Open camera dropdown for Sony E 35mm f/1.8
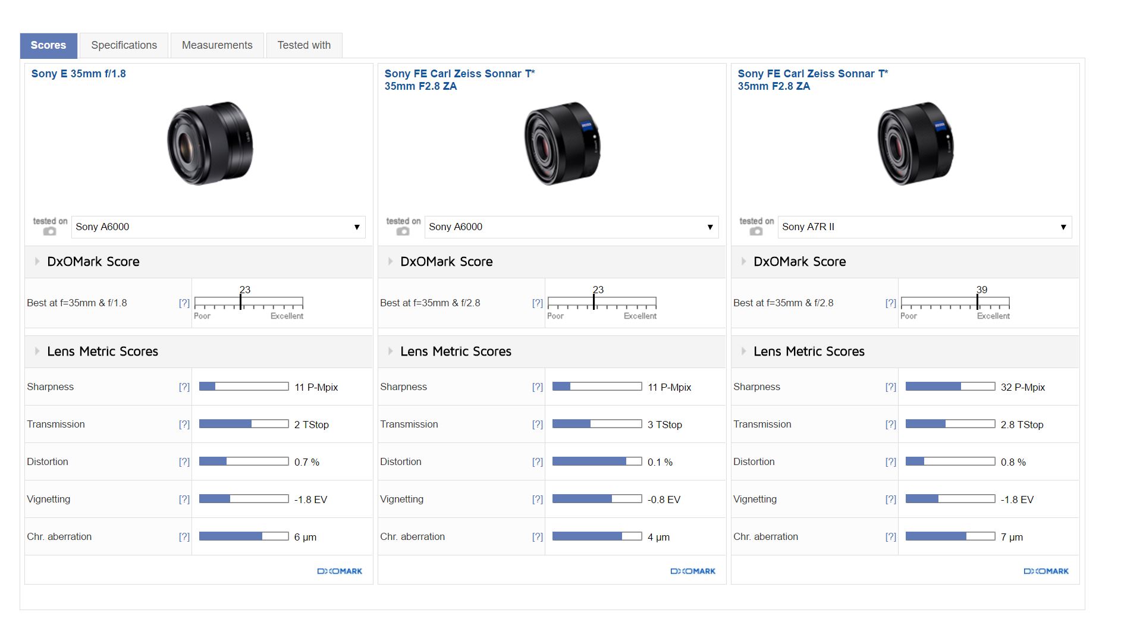1146x625 pixels. click(218, 227)
